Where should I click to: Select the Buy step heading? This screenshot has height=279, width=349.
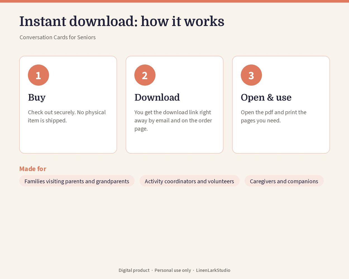point(37,97)
